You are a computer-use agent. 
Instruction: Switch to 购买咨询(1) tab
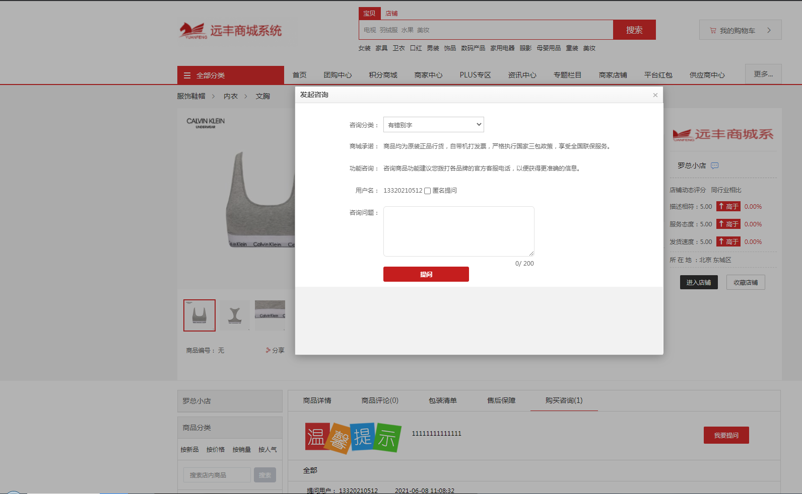(564, 400)
